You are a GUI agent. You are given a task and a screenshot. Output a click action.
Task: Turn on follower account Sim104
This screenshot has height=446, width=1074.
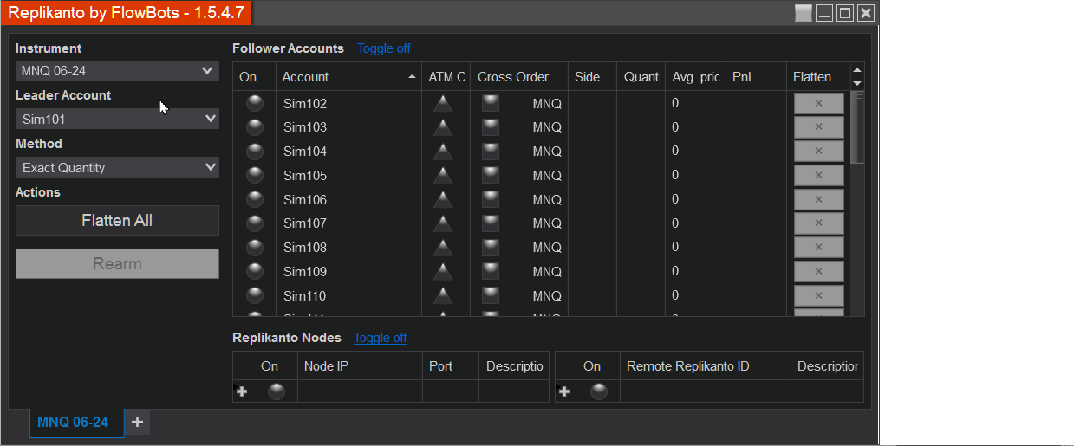tap(255, 152)
